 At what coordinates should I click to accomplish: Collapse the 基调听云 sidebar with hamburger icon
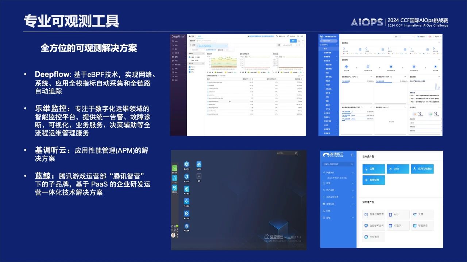[352, 155]
